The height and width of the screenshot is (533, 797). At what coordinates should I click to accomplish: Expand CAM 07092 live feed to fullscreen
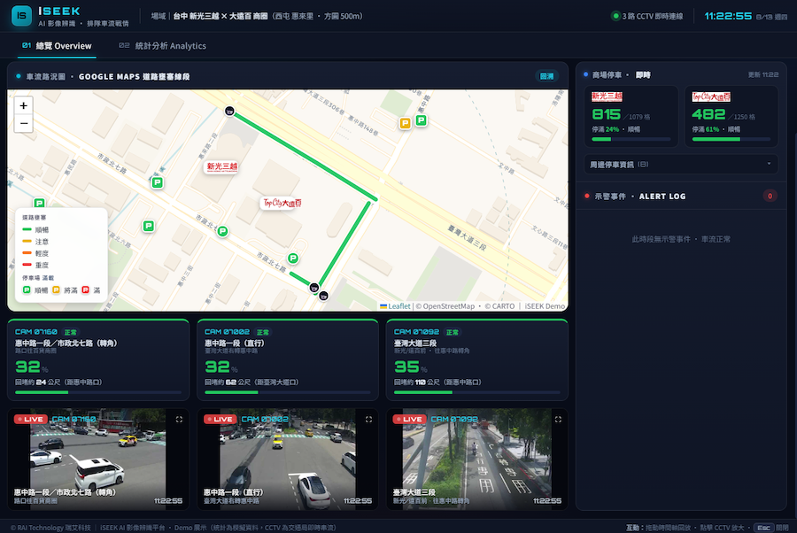(x=558, y=419)
